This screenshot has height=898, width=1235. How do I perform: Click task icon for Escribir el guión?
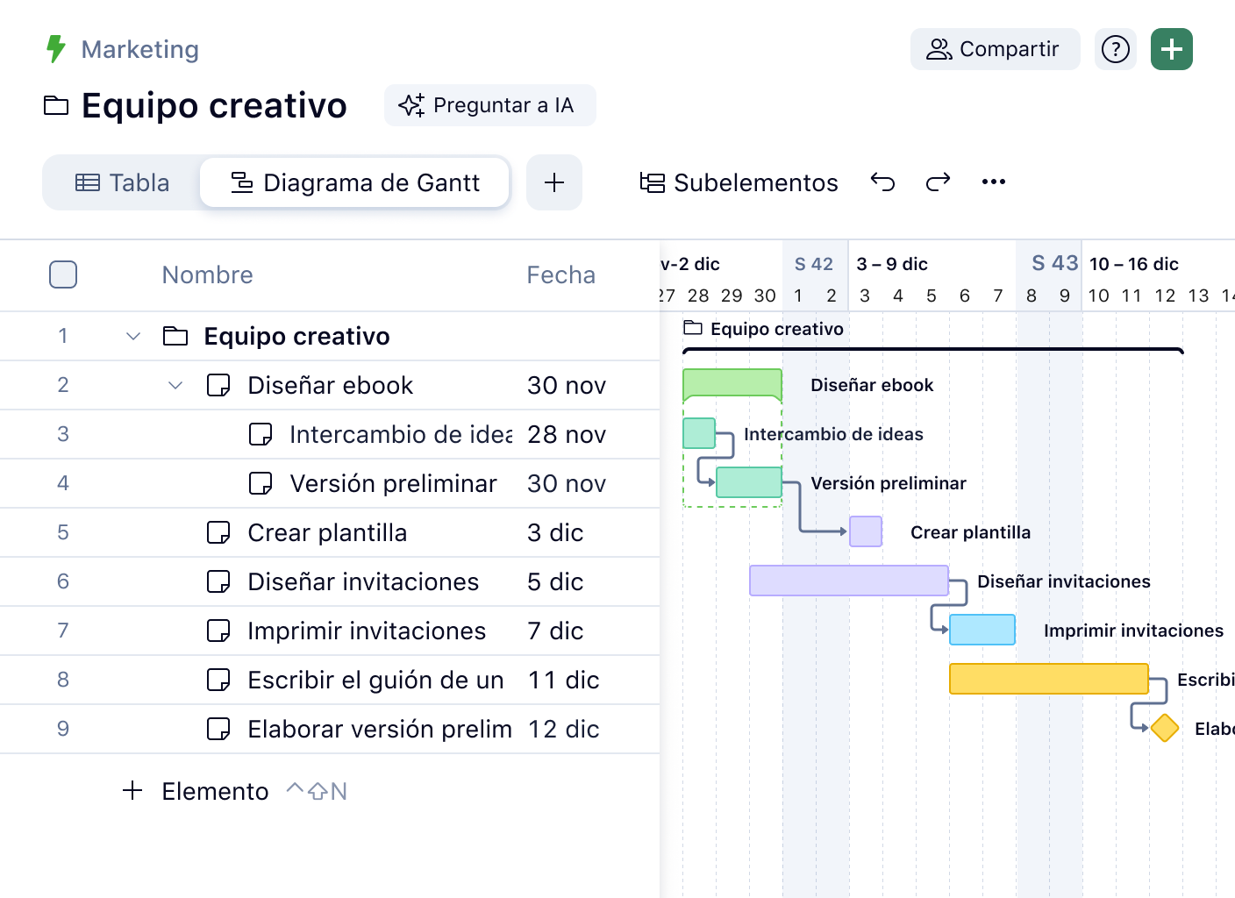(x=218, y=680)
